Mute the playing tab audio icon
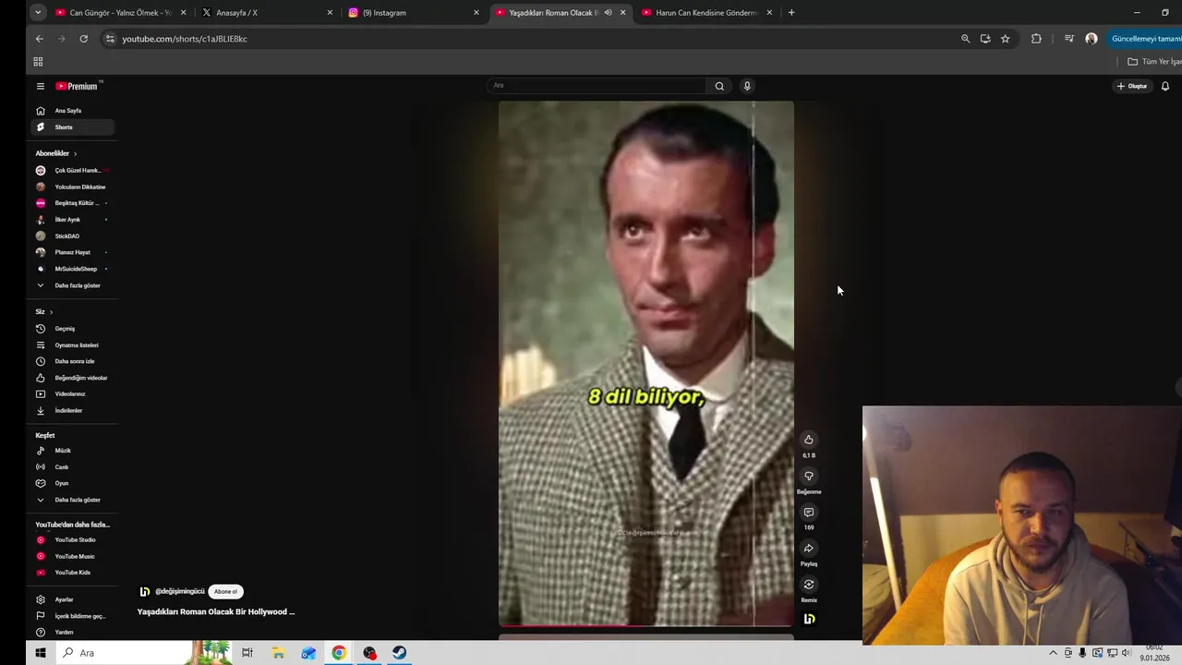The width and height of the screenshot is (1182, 665). [608, 13]
